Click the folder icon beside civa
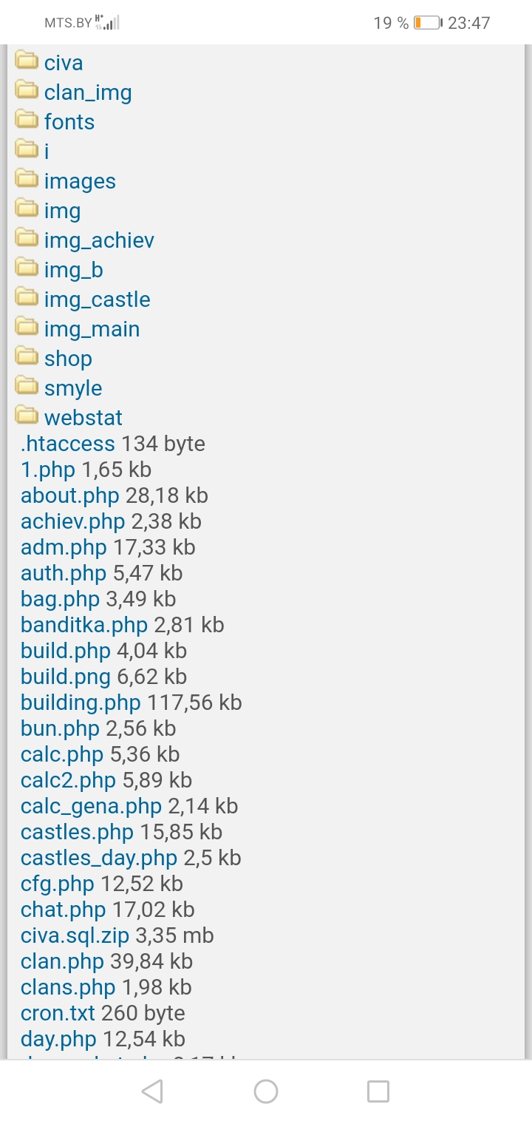Screen dimensions: 532x1124 (x=27, y=61)
